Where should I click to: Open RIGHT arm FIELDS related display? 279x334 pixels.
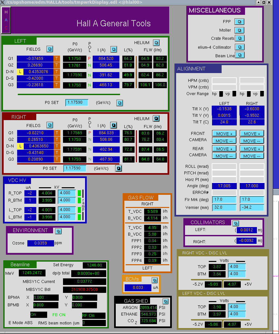[x=50, y=125]
